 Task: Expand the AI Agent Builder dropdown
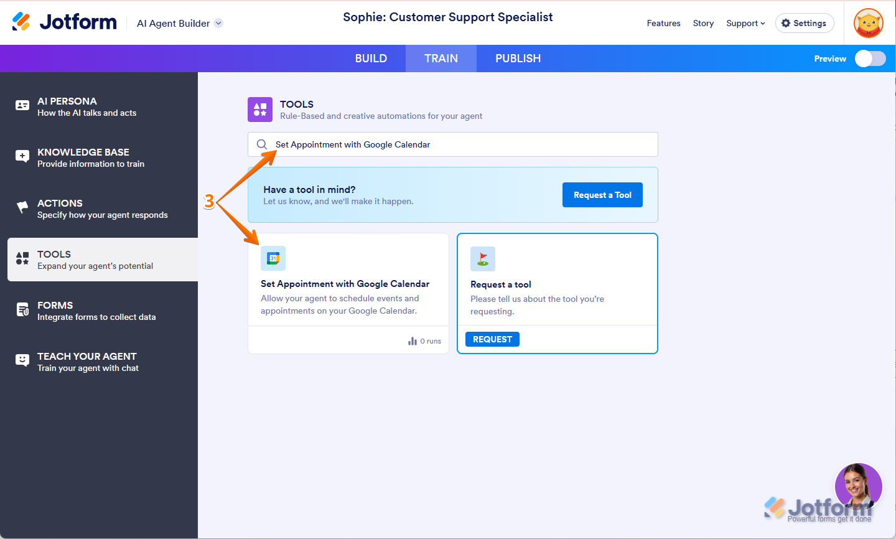(x=218, y=23)
